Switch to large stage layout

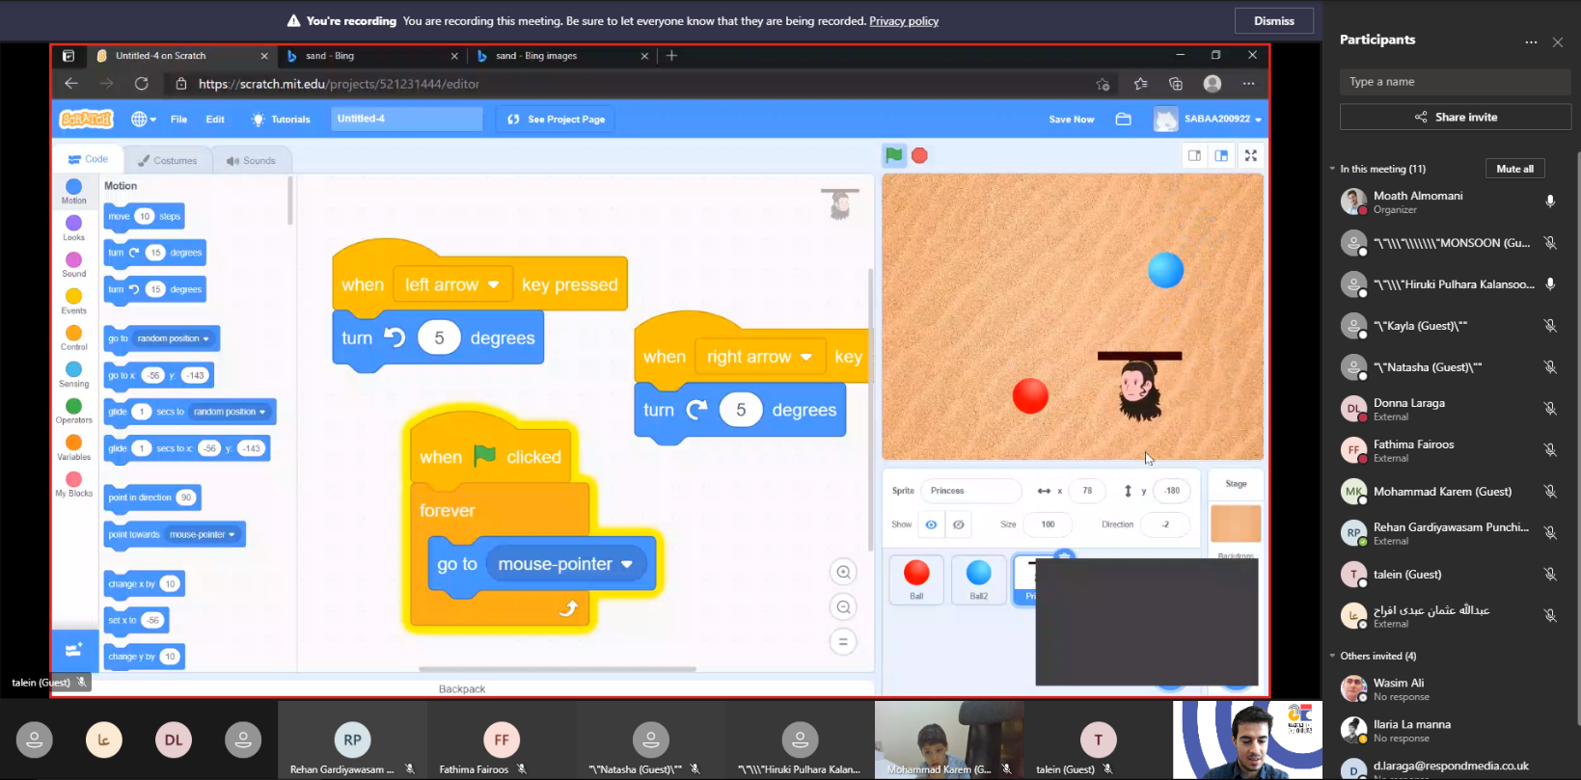click(1221, 155)
